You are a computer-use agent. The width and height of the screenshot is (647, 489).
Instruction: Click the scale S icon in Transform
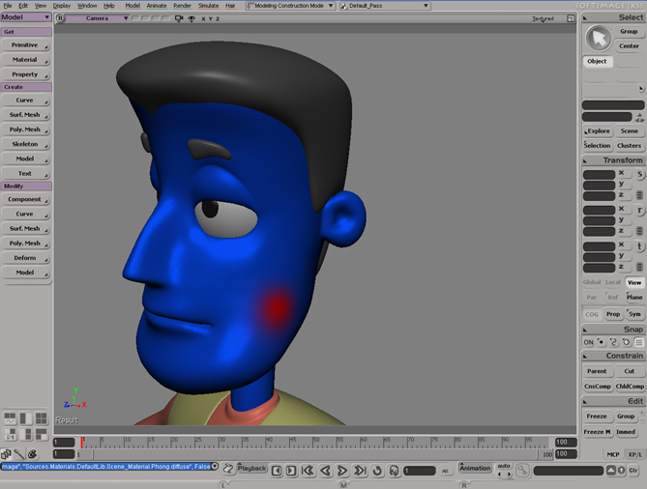(x=639, y=174)
